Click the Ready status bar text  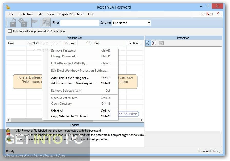pos(10,151)
